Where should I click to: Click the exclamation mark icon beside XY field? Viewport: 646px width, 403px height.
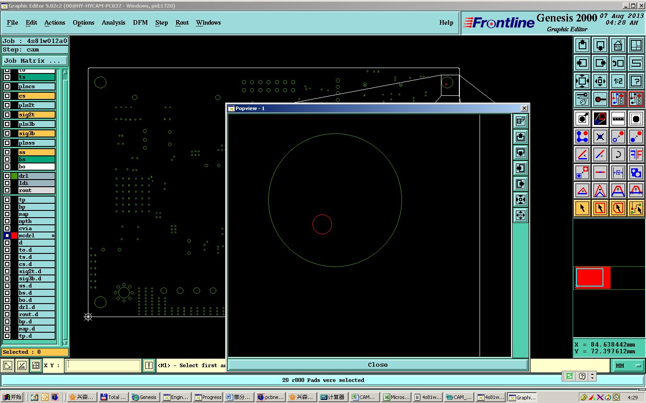[x=149, y=365]
